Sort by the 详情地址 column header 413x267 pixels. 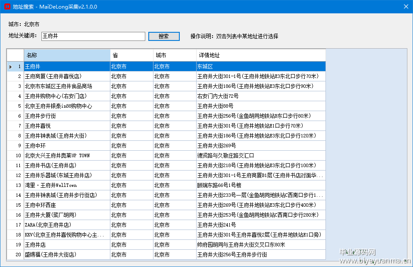pyautogui.click(x=261, y=55)
